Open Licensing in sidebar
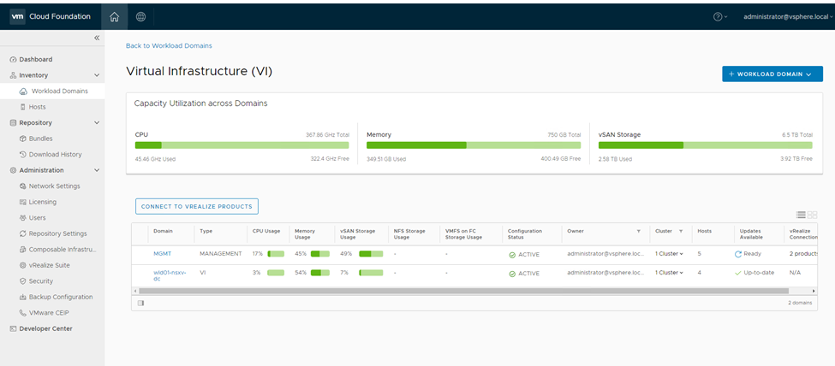The image size is (835, 366). click(x=43, y=202)
